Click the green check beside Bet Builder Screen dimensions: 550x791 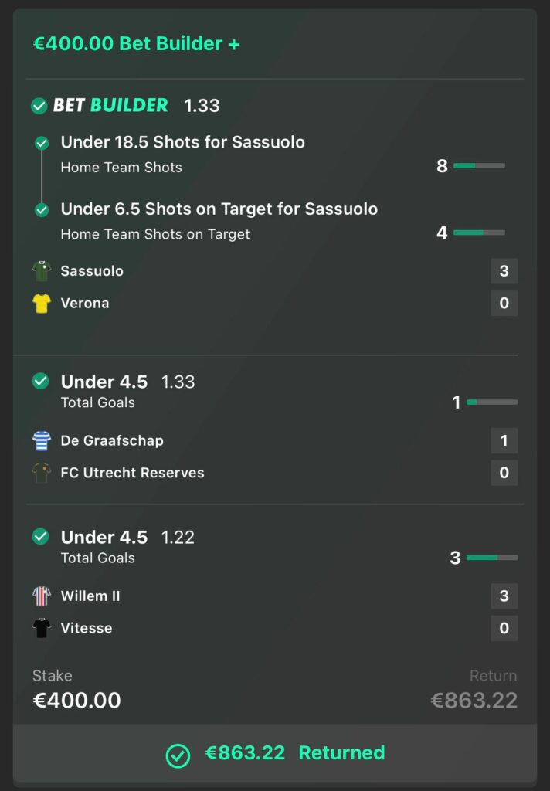tap(39, 106)
